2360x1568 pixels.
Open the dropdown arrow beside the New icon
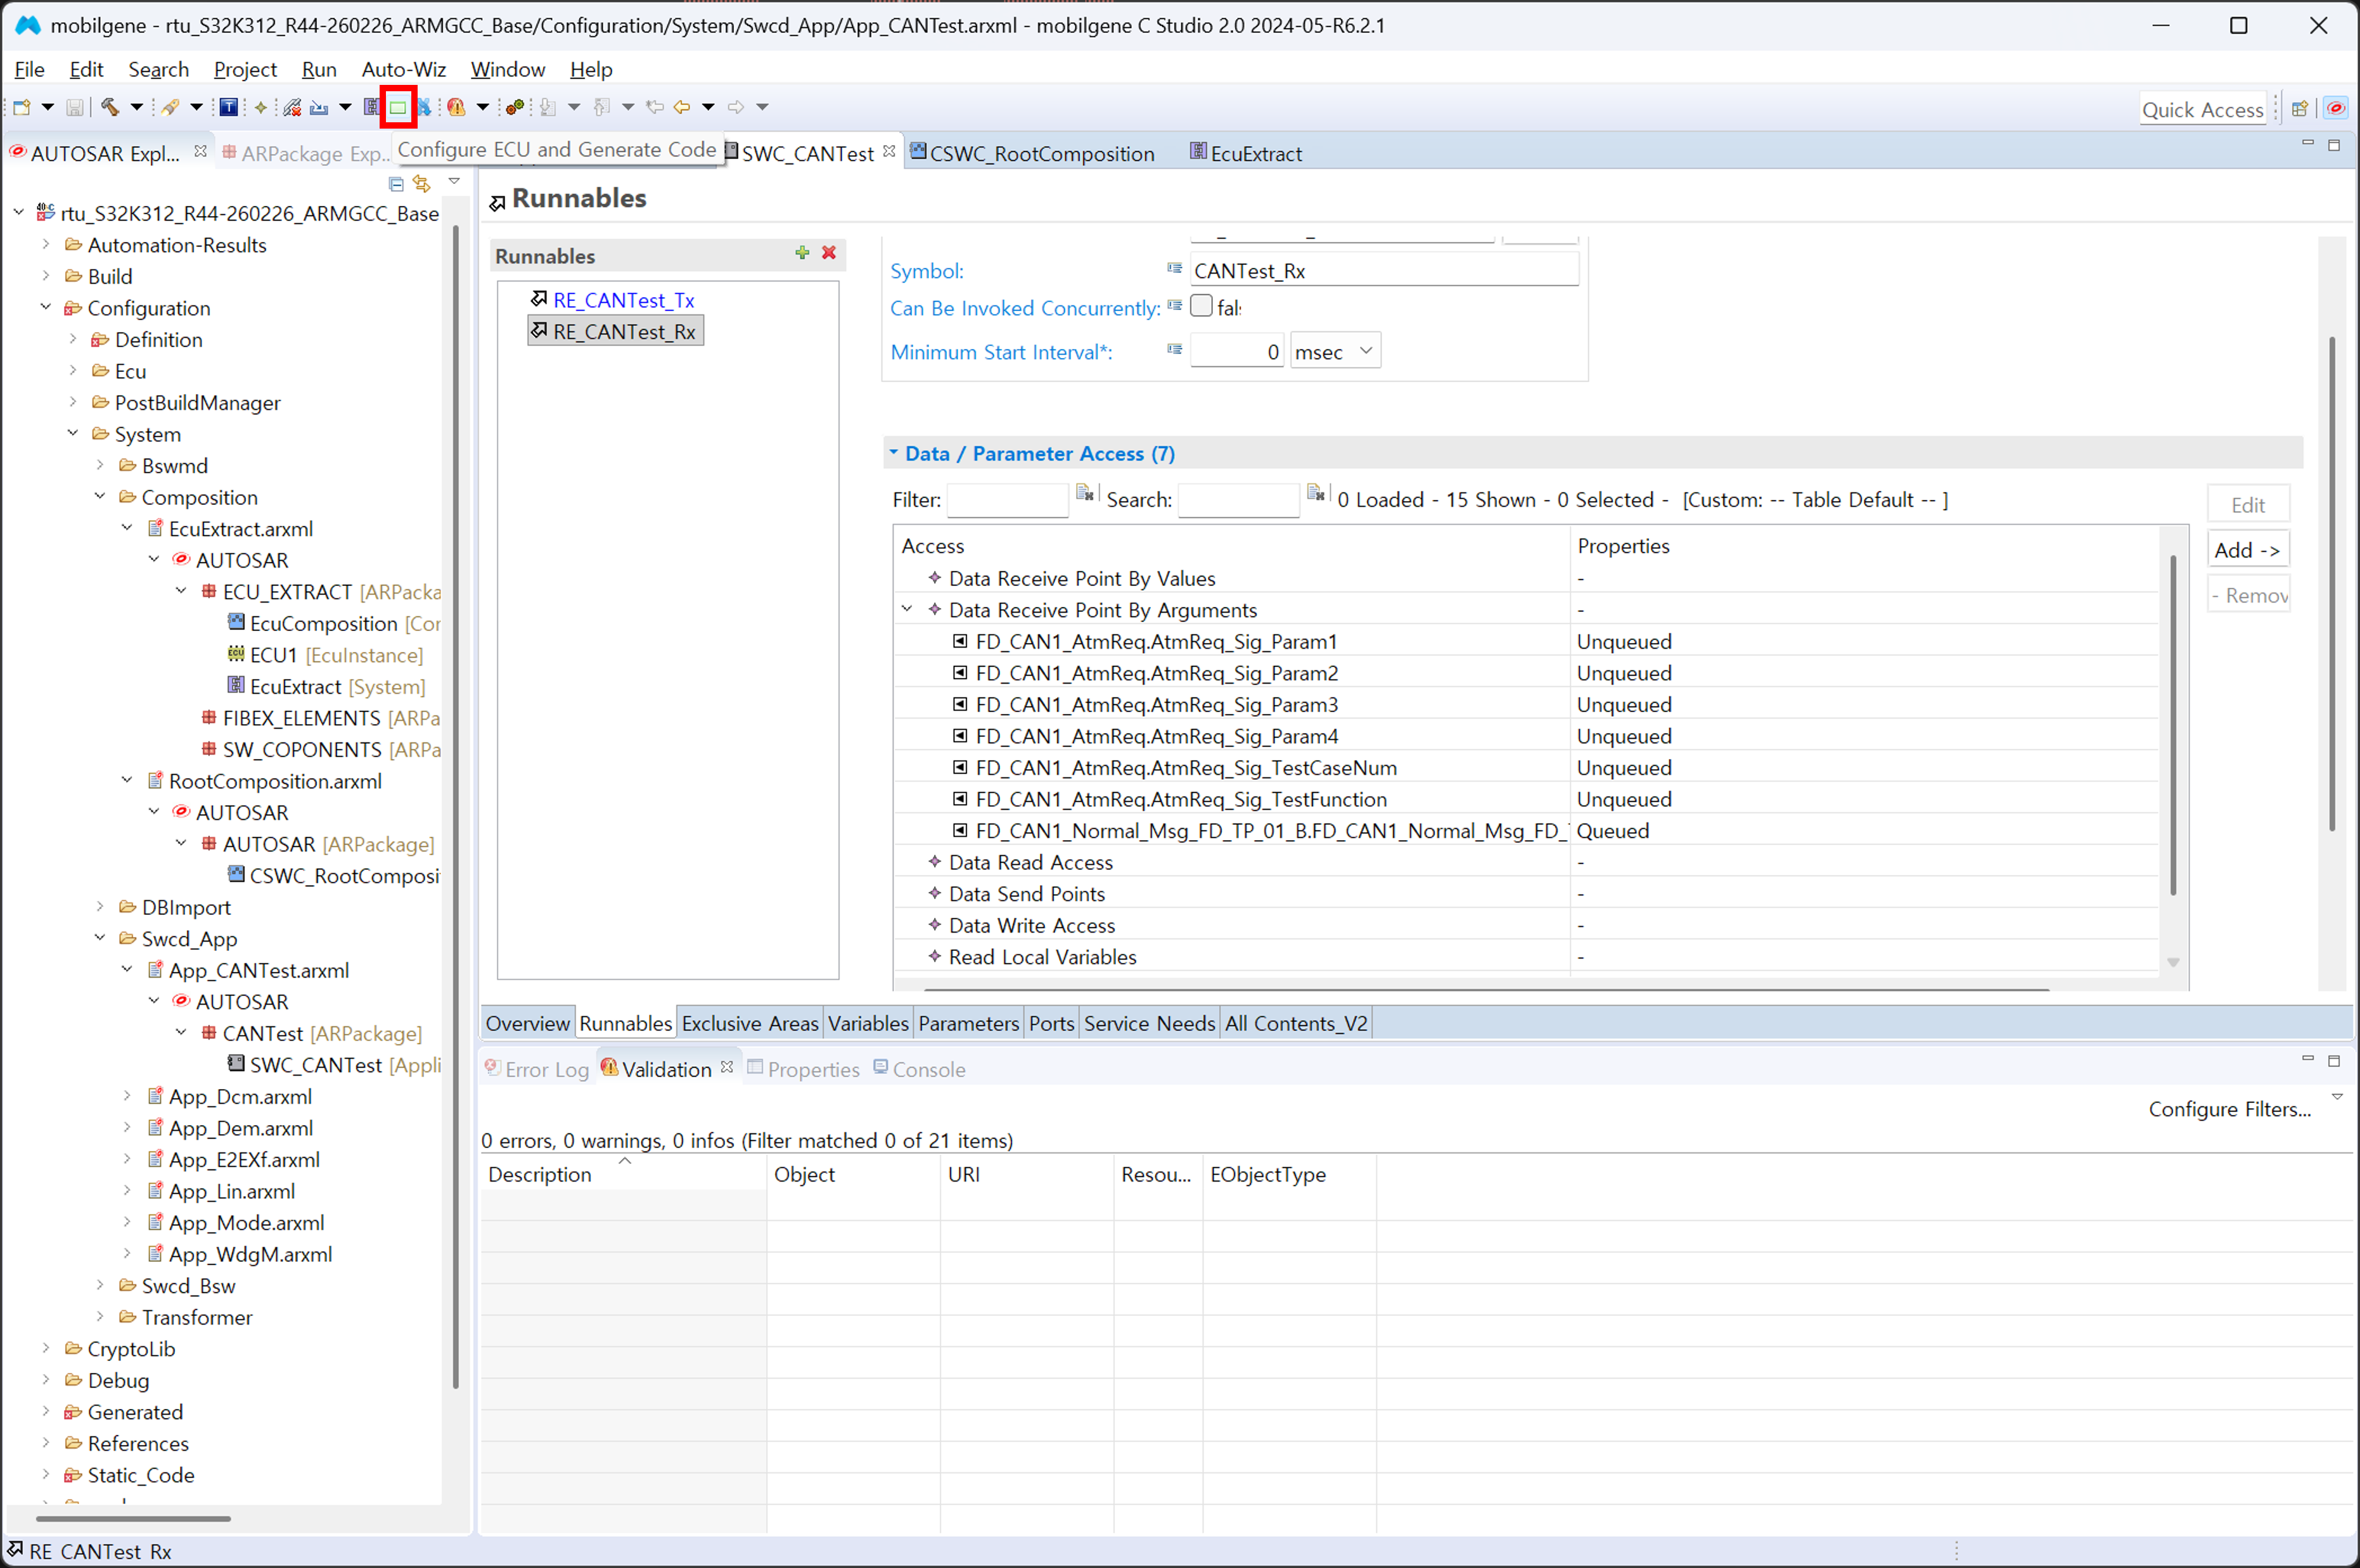click(x=47, y=107)
